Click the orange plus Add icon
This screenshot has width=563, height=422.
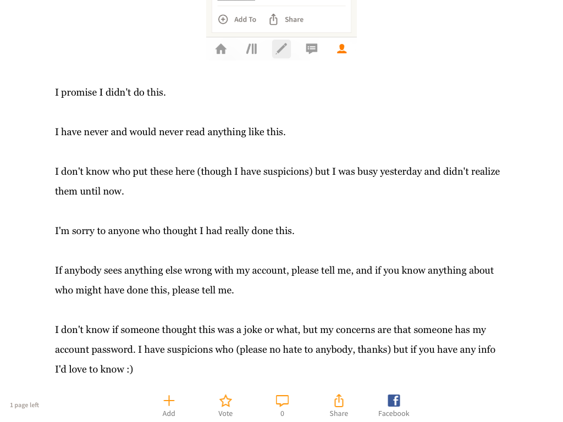[x=169, y=401]
